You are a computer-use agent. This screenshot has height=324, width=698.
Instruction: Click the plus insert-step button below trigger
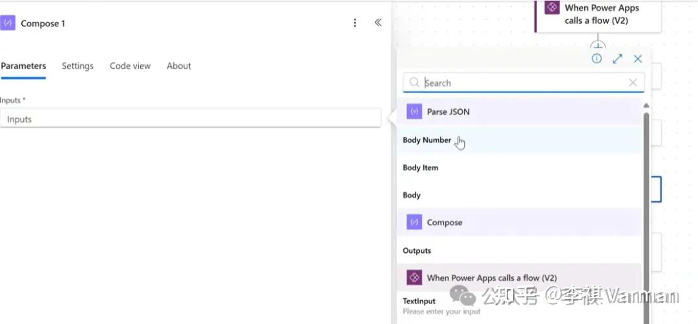[x=597, y=45]
